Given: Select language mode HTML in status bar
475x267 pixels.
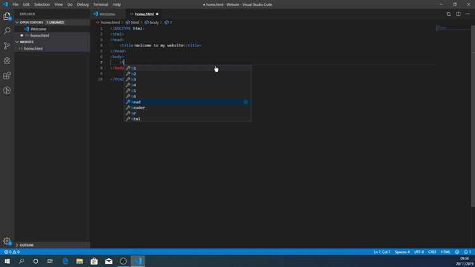Looking at the screenshot, I should point(445,252).
